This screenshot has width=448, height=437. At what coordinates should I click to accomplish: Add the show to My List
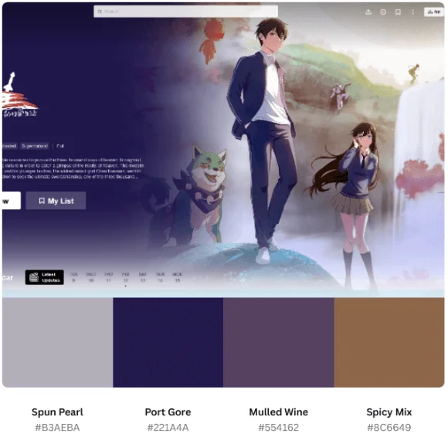56,201
